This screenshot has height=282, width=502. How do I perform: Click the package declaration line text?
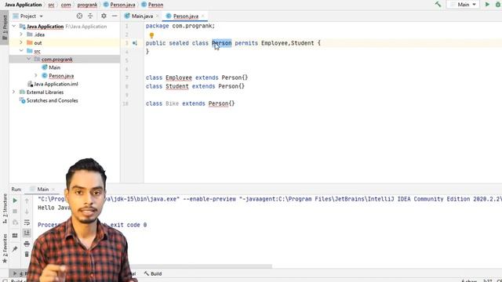point(180,26)
